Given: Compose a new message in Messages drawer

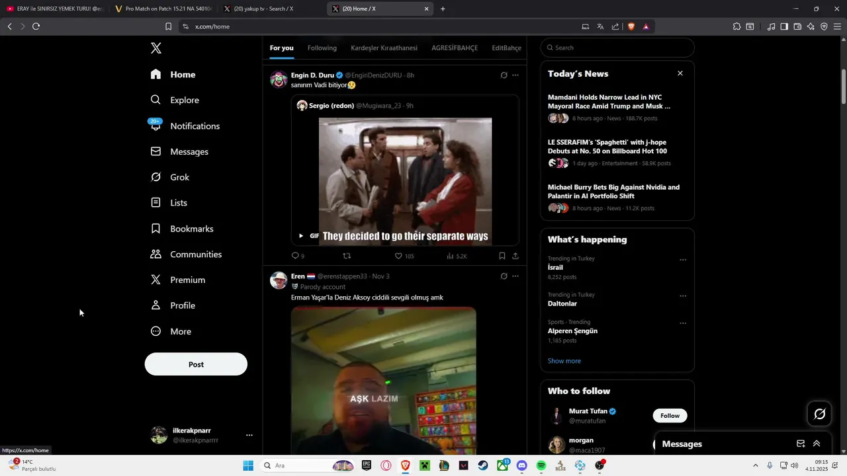Looking at the screenshot, I should [x=801, y=444].
